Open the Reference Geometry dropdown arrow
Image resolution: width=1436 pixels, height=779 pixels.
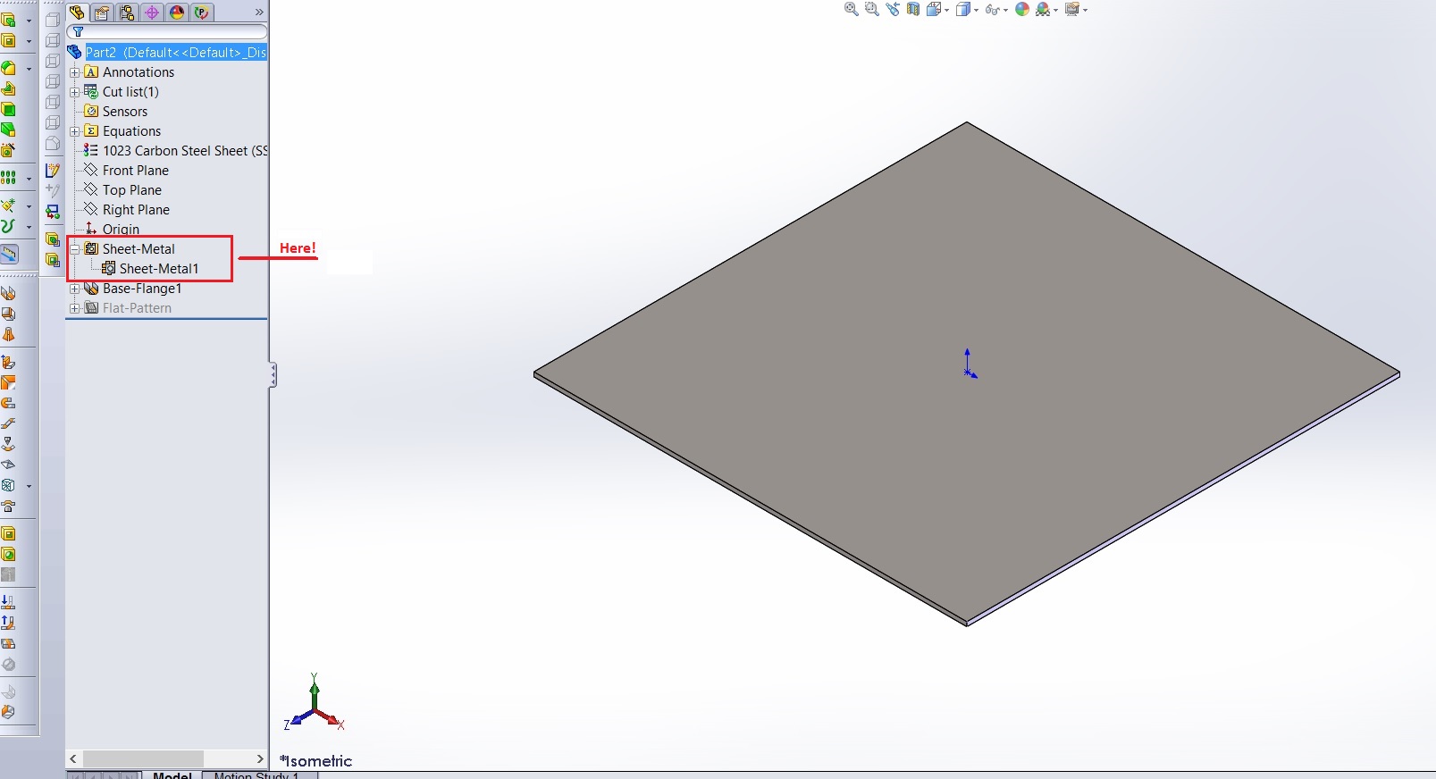[29, 205]
